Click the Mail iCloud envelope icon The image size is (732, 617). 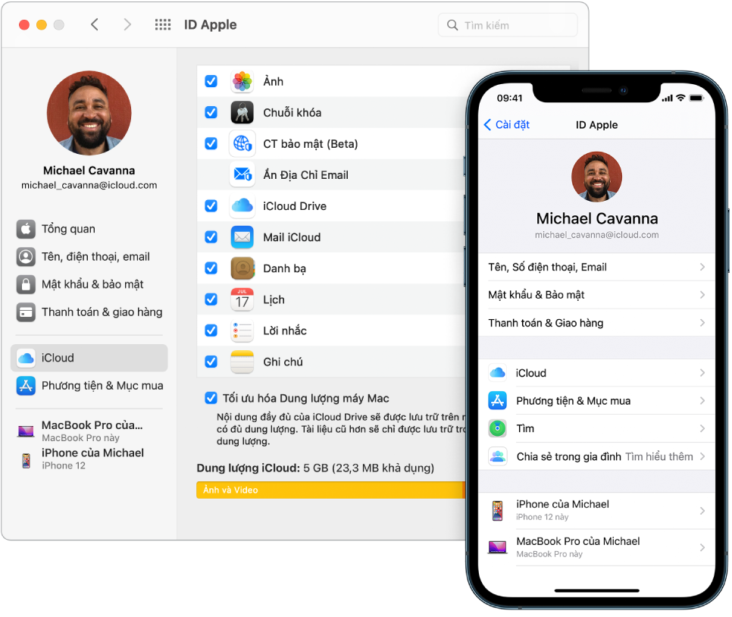point(242,236)
